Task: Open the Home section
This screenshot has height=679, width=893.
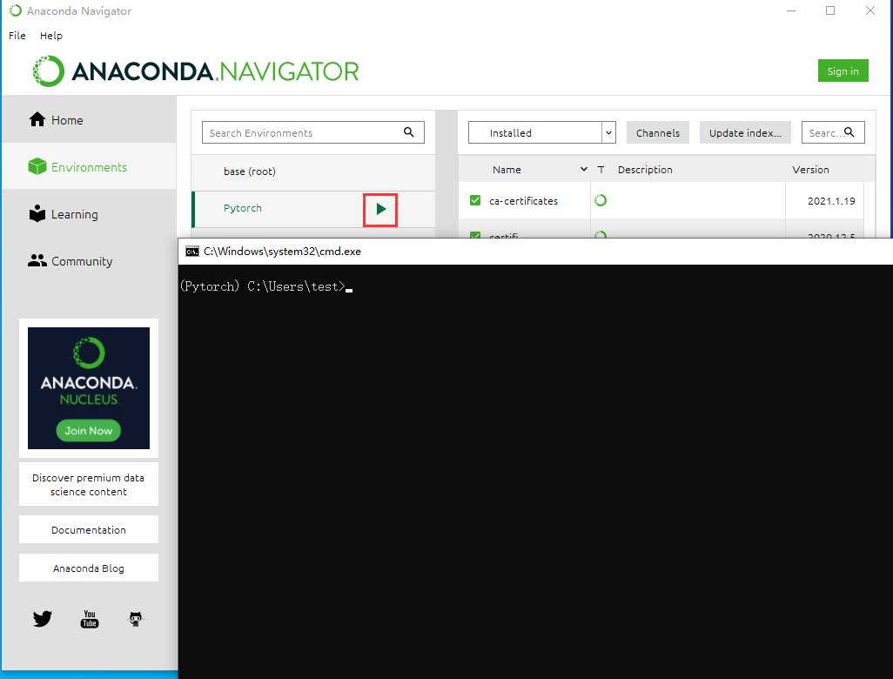Action: 89,119
